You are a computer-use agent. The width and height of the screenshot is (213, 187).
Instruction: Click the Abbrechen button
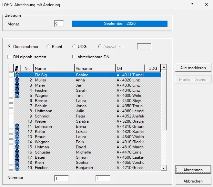[193, 181]
